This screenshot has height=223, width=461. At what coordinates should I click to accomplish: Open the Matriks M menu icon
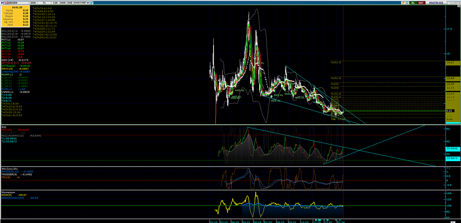[x=2, y=2]
